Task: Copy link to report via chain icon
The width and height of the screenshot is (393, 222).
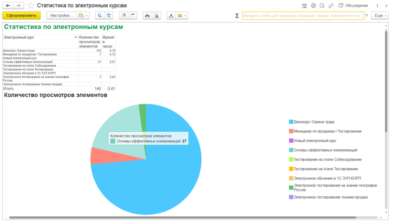Action: (331, 6)
